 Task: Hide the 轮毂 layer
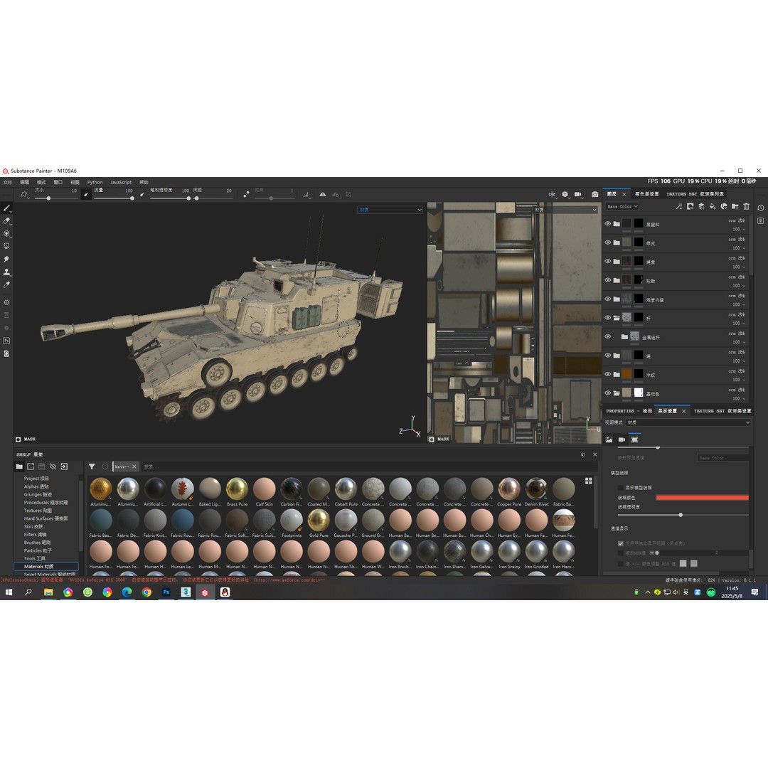pyautogui.click(x=608, y=280)
